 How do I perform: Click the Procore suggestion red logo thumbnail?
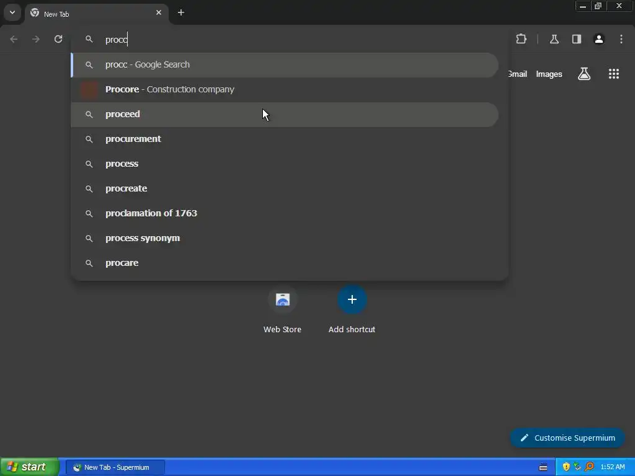(x=89, y=89)
